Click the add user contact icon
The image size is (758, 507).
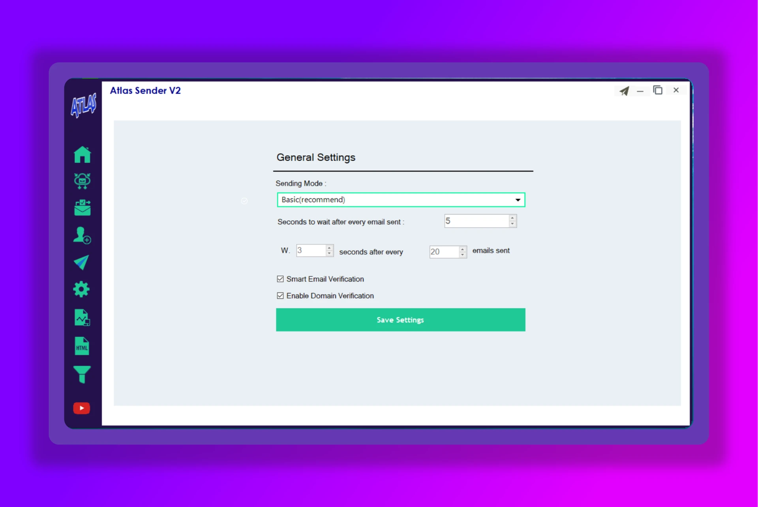pyautogui.click(x=82, y=235)
